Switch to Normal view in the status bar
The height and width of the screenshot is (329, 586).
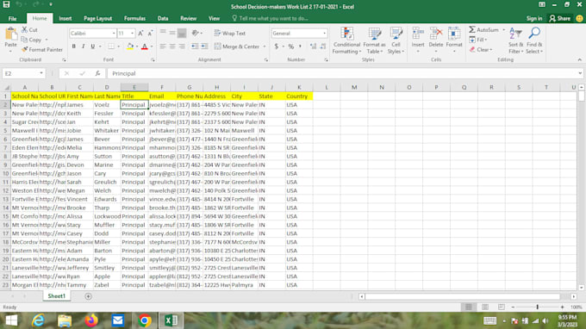[x=468, y=307]
